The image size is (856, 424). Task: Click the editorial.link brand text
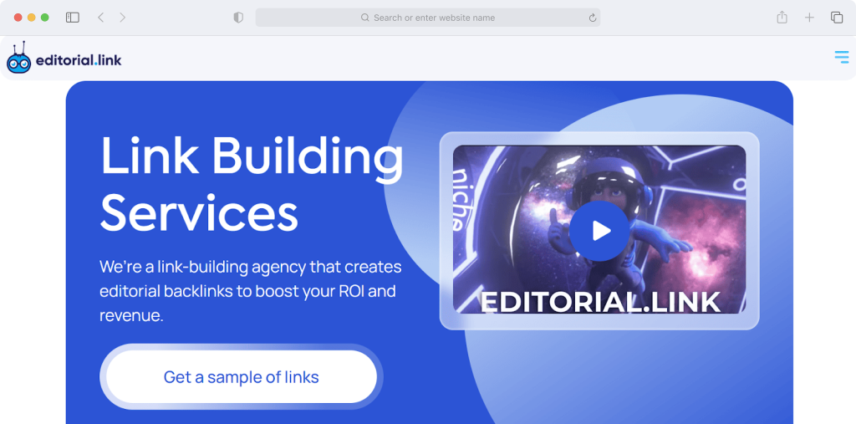pyautogui.click(x=79, y=60)
